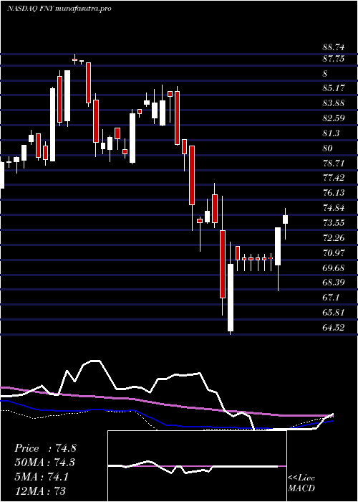Click the Price : 74.8 readout
The width and height of the screenshot is (358, 502).
click(x=45, y=448)
